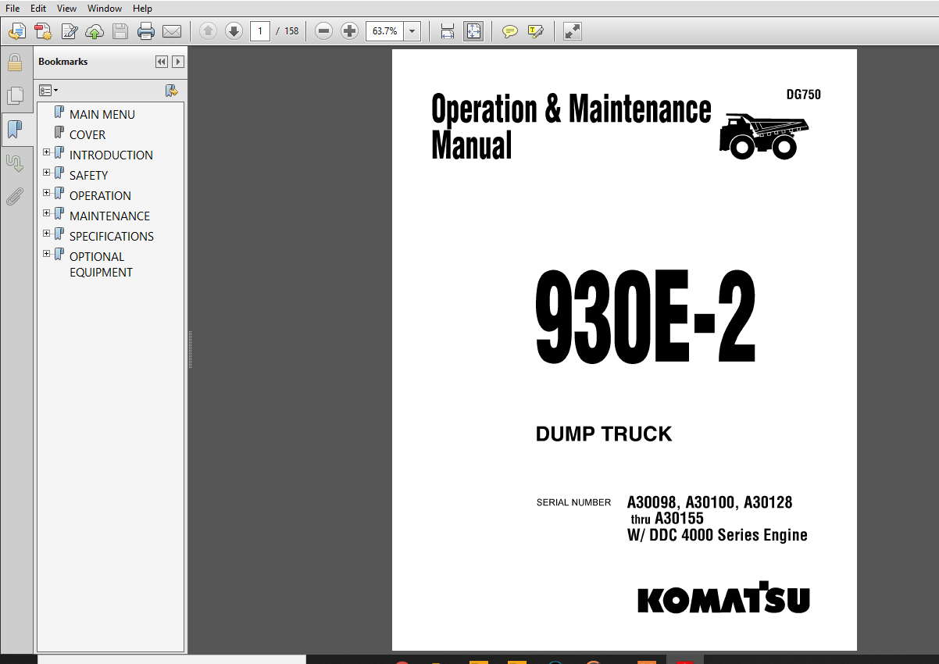The height and width of the screenshot is (664, 939).
Task: Open the Help menu
Action: [142, 8]
